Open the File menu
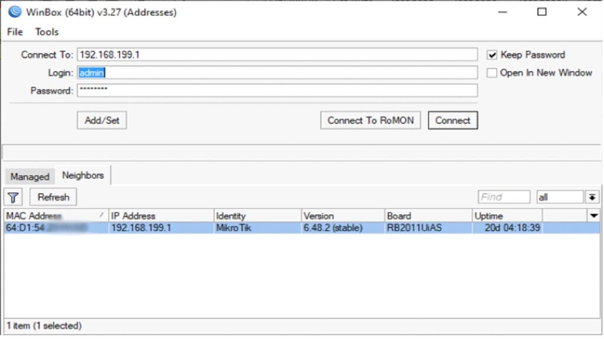 [15, 32]
